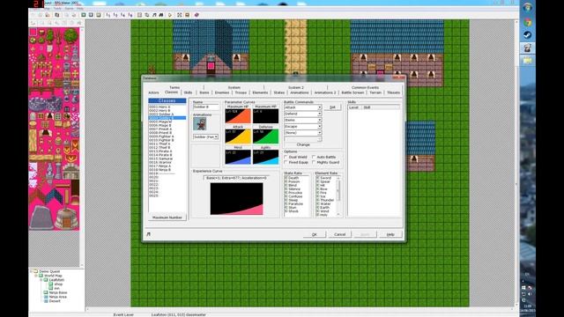
Task: Set map zoom to 1:4 scale icon
Action: 122,15
